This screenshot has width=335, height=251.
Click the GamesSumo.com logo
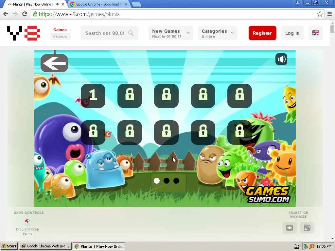268,195
